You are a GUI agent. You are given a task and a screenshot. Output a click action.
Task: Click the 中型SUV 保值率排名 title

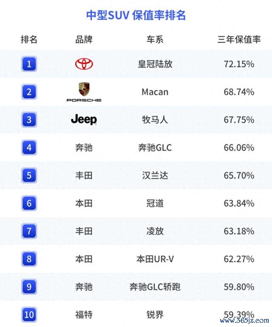(136, 15)
